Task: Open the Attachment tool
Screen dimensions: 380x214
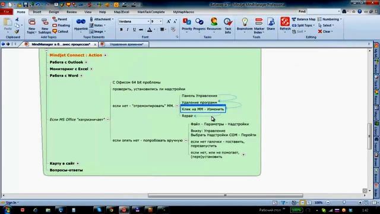Action: (102, 19)
